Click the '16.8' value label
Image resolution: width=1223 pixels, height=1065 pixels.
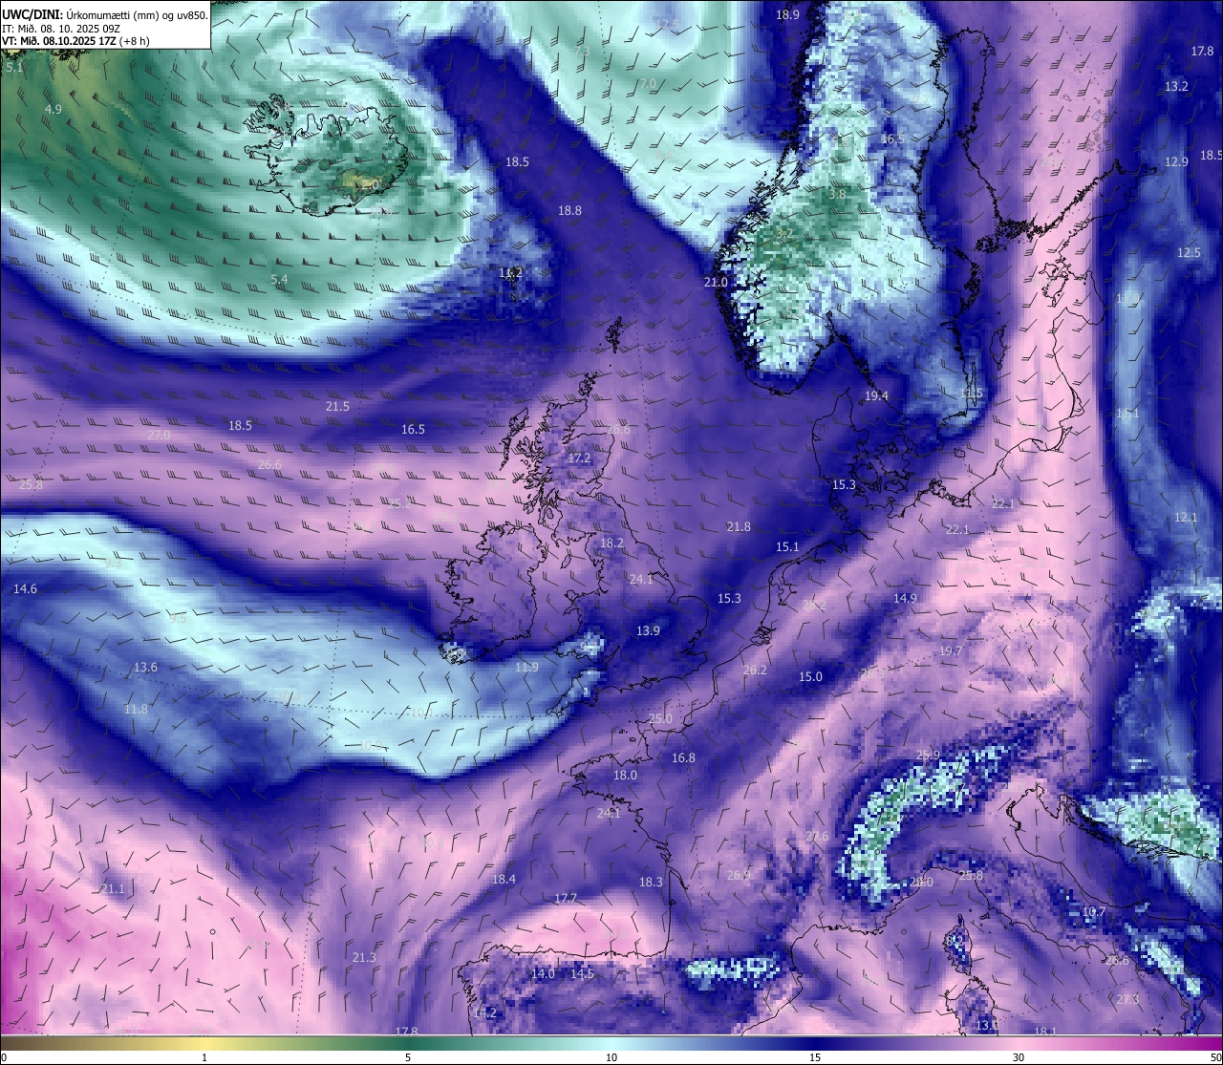click(x=683, y=758)
